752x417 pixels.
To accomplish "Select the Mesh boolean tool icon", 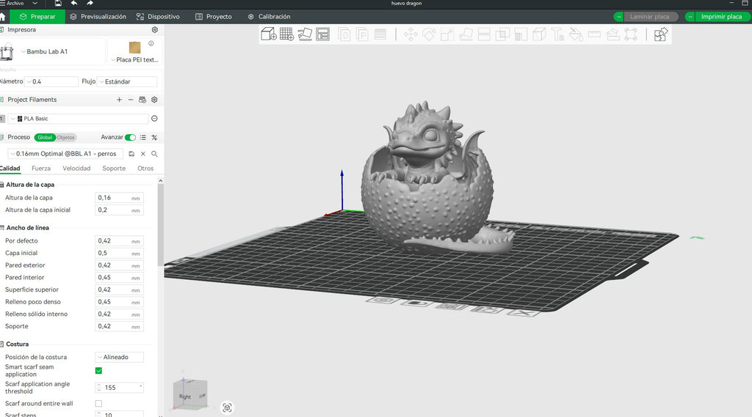I will pos(502,34).
